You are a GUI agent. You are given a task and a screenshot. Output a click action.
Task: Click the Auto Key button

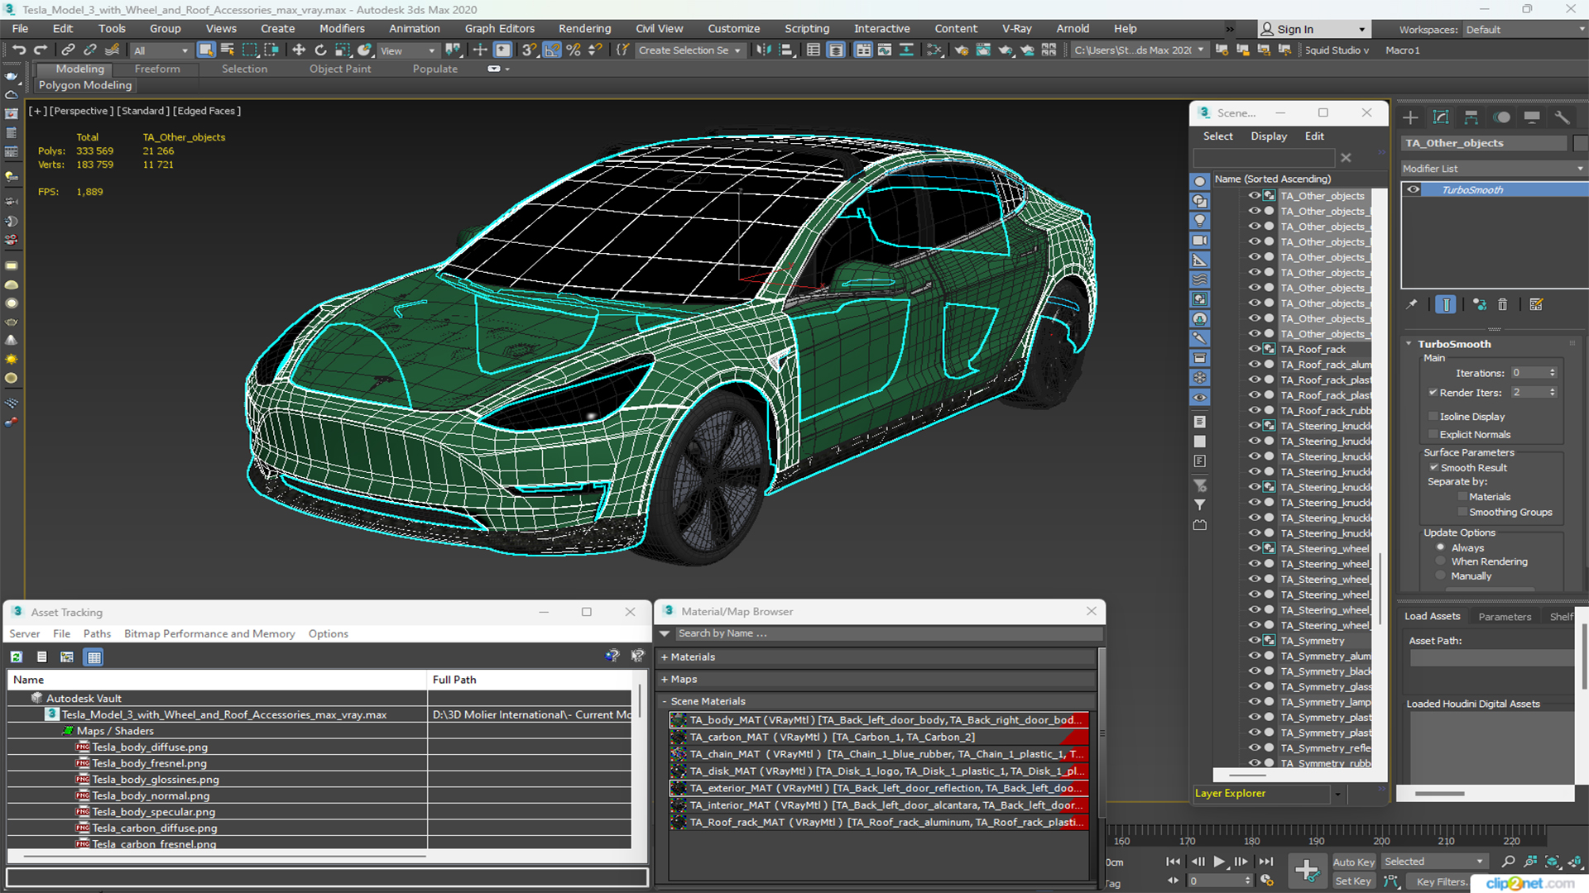(1353, 862)
